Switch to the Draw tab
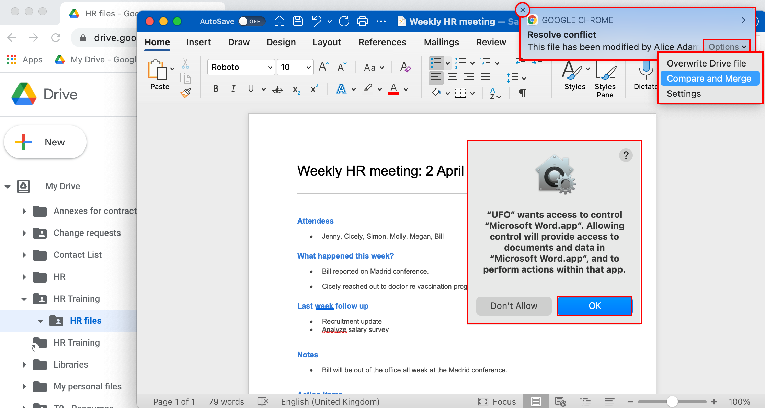 [239, 42]
